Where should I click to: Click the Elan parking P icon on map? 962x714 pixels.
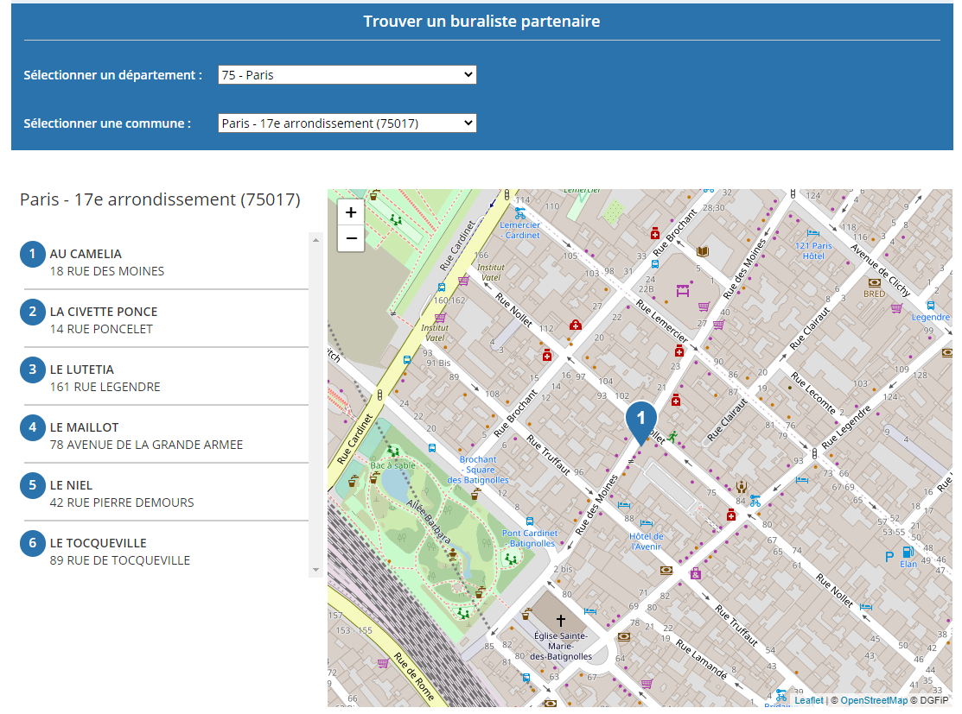[x=889, y=558]
